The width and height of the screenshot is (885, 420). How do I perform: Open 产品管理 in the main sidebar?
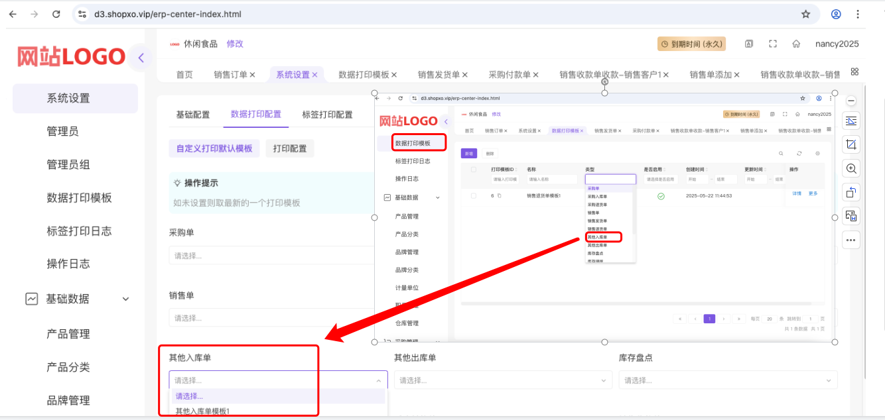(x=68, y=334)
